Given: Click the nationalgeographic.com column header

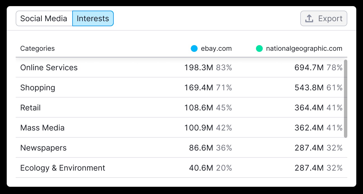Looking at the screenshot, I should click(x=304, y=48).
